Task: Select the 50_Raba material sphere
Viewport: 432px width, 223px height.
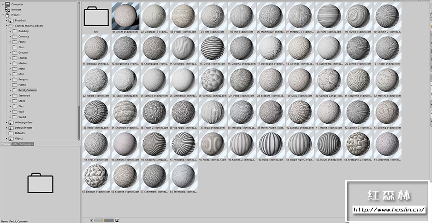Action: (271, 144)
